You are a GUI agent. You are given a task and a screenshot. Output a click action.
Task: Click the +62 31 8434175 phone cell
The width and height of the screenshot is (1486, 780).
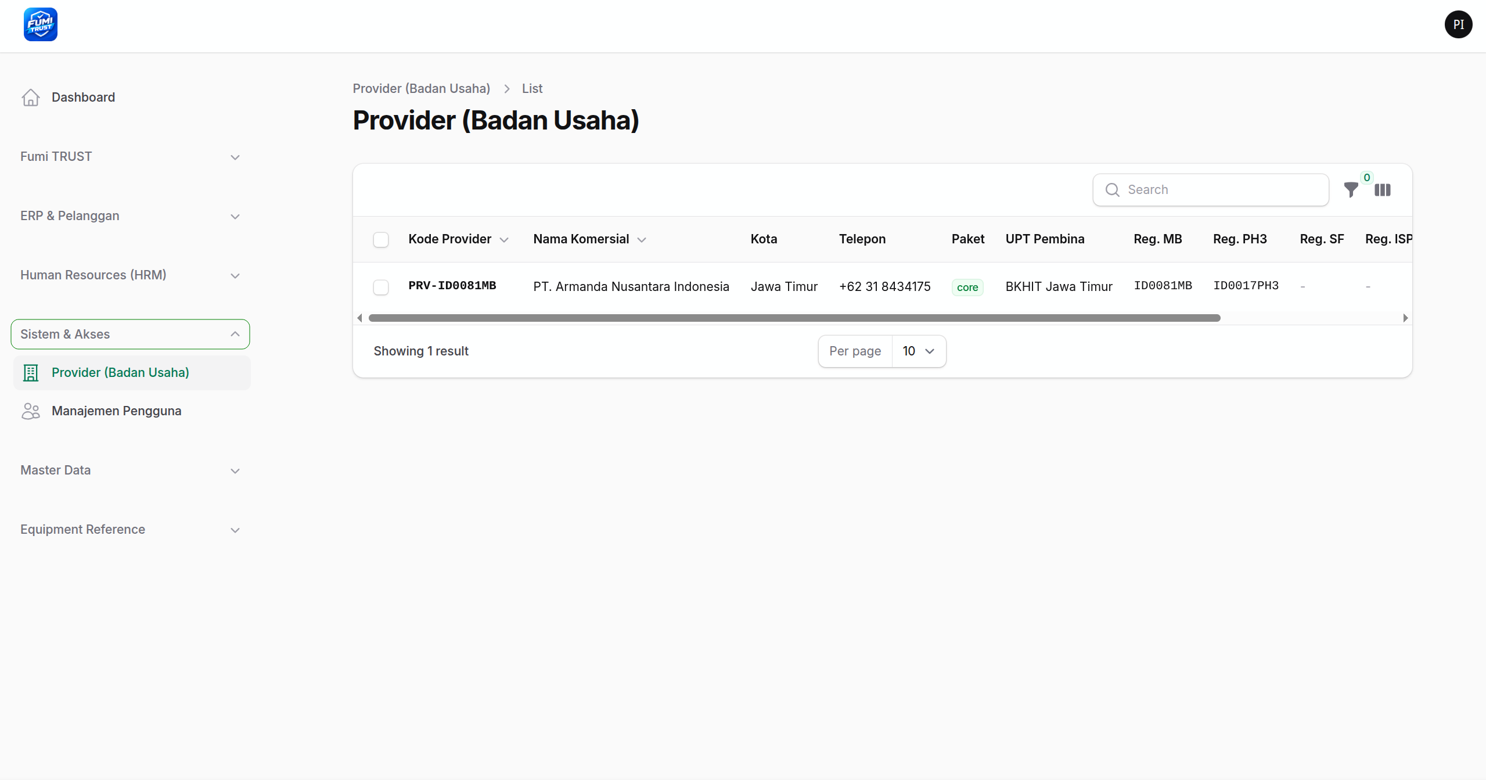pyautogui.click(x=885, y=287)
